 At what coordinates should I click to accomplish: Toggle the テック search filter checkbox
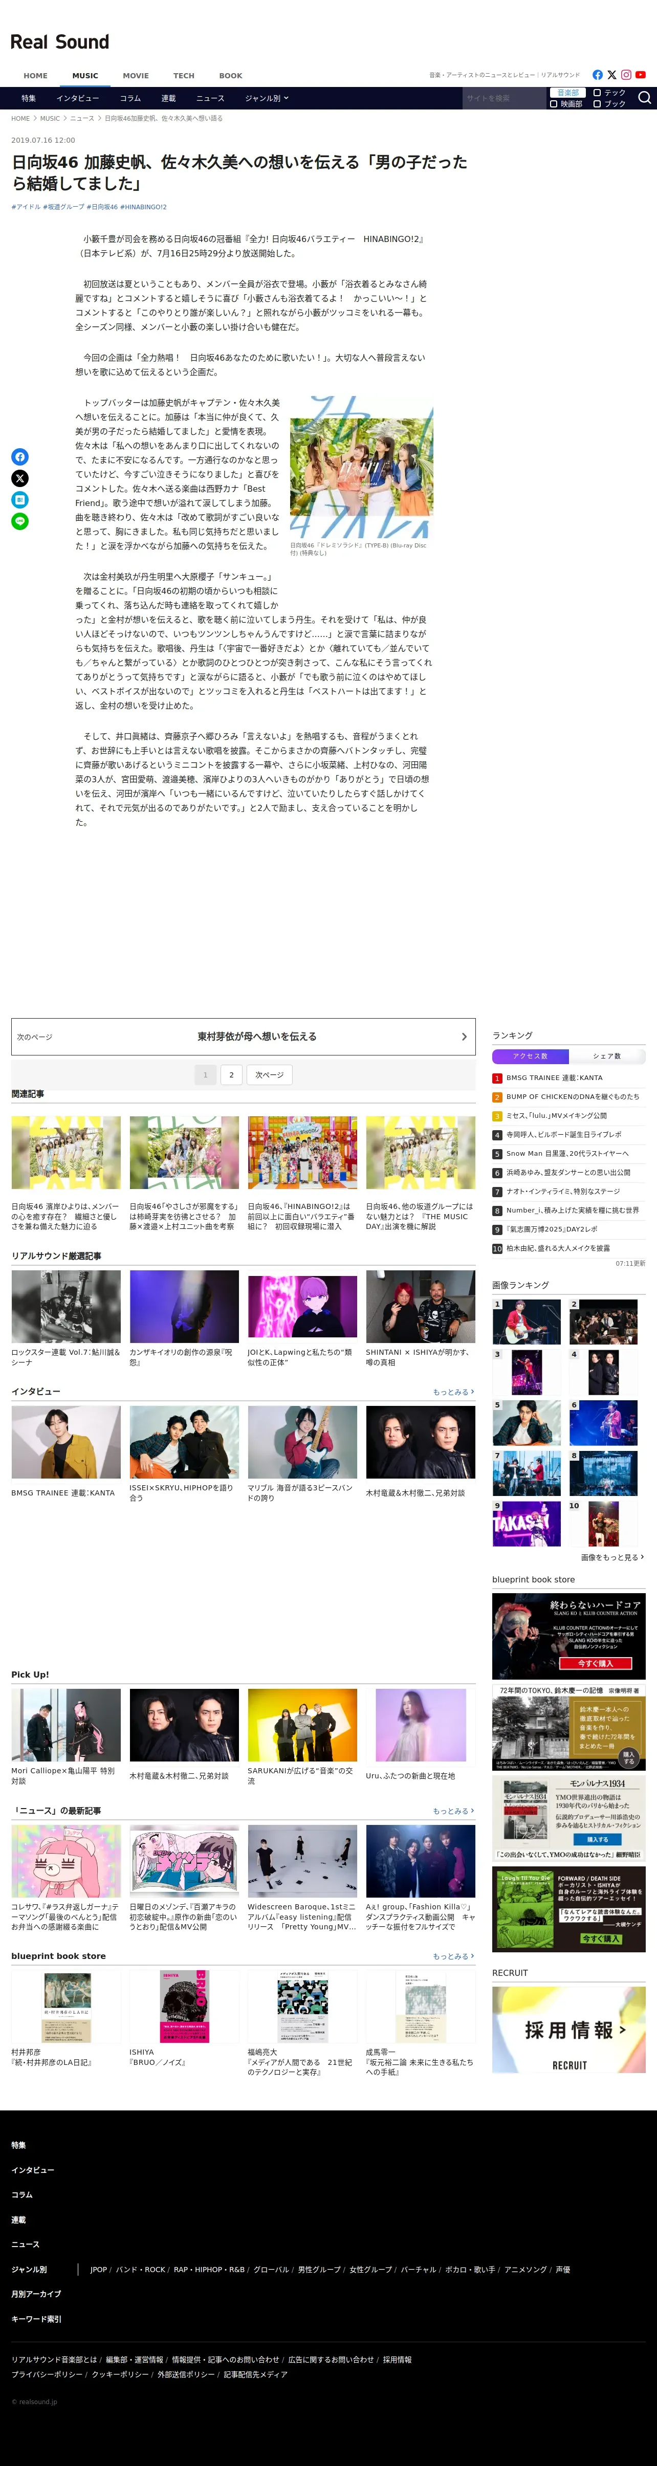598,93
